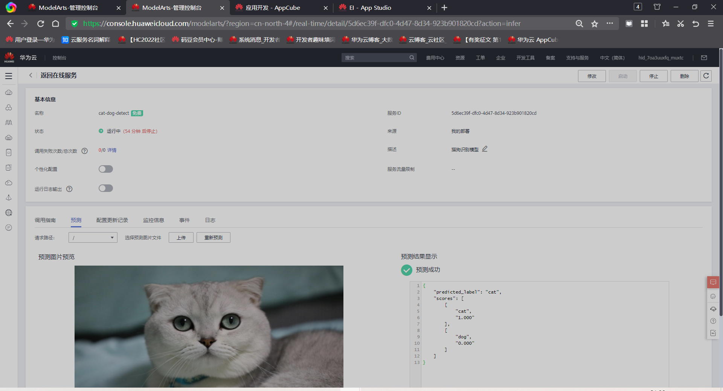This screenshot has height=391, width=723.
Task: Open the ModelArts wave-shaped sidebar icon
Action: 9,122
